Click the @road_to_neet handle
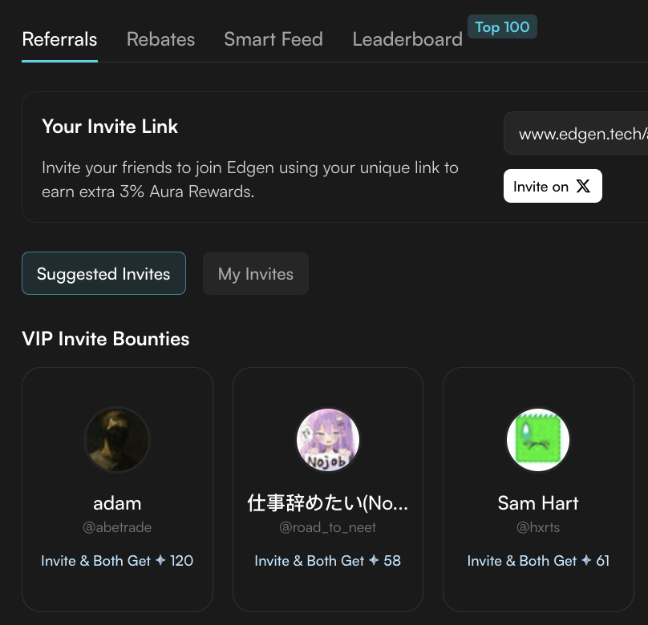 (x=327, y=527)
